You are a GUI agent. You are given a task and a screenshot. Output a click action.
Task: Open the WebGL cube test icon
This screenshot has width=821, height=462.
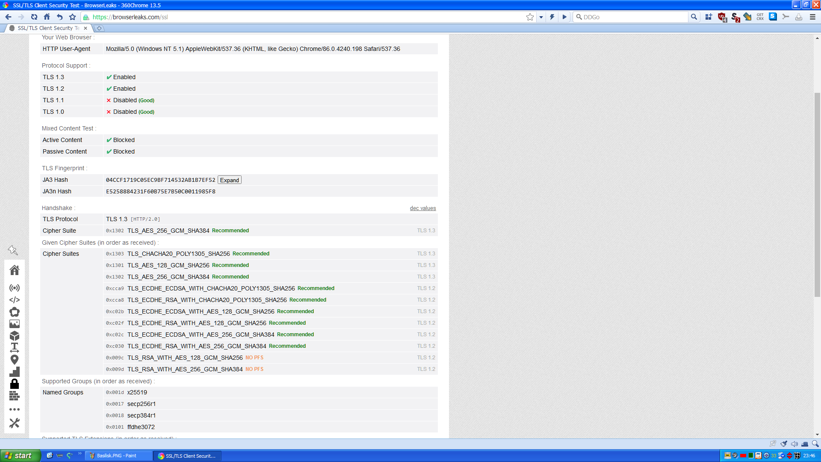tap(15, 336)
